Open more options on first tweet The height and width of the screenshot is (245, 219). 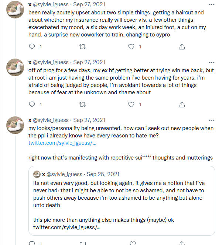[x=212, y=4]
